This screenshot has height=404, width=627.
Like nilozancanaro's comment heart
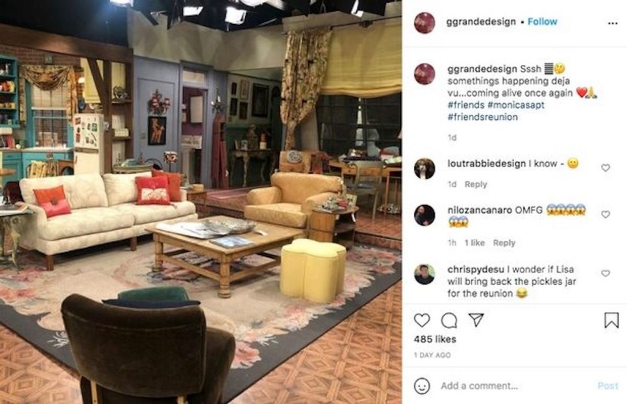tap(606, 215)
